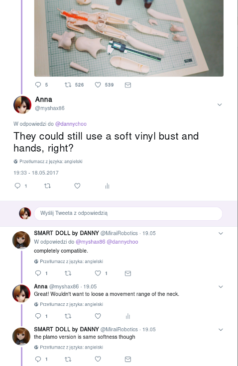The height and width of the screenshot is (366, 238).
Task: Open tweet activity stats on Anna's main tweet
Action: pyautogui.click(x=108, y=186)
